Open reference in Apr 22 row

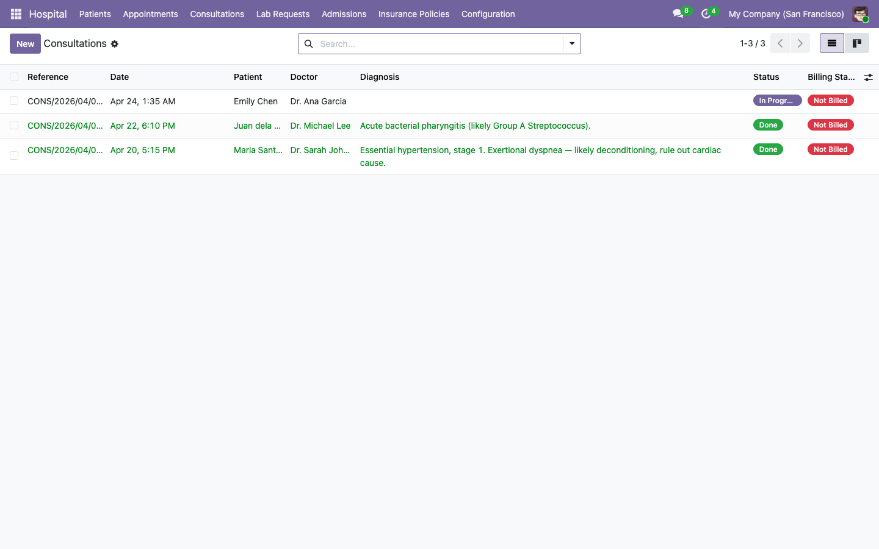click(65, 126)
